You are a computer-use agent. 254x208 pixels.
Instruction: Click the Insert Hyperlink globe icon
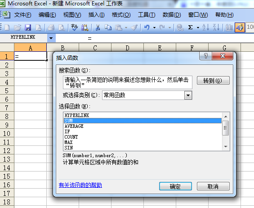pos(180,27)
